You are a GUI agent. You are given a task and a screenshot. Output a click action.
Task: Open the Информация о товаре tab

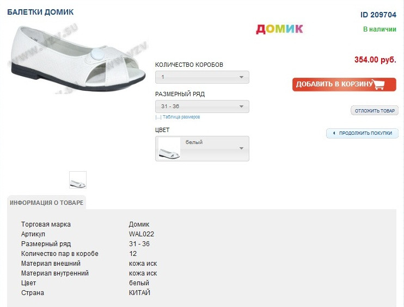(x=47, y=203)
